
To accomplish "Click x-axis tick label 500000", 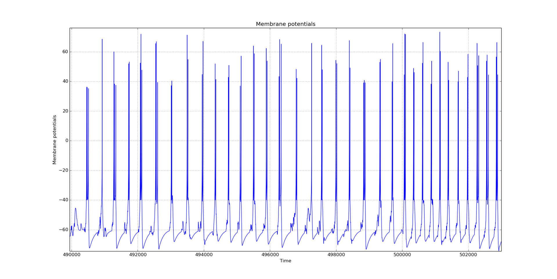I will click(x=402, y=255).
